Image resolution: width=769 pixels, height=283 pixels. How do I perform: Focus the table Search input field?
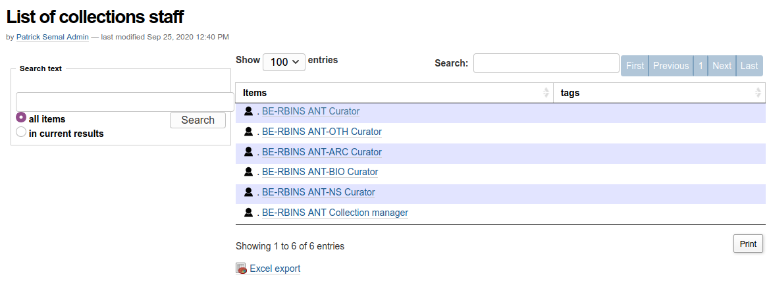(x=546, y=63)
